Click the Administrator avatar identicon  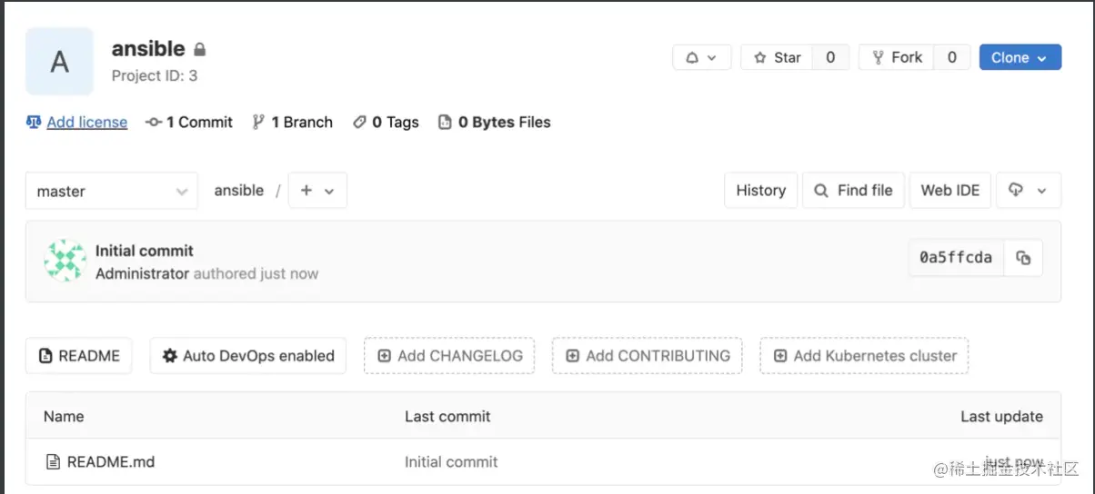(65, 261)
